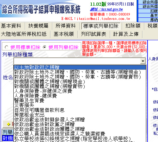Click the yellow plus add icon
The height and width of the screenshot is (142, 158).
[9, 124]
